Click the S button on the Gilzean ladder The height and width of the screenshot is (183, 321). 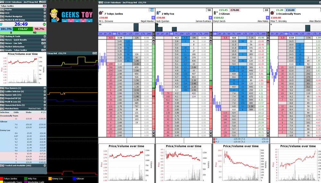pos(267,18)
